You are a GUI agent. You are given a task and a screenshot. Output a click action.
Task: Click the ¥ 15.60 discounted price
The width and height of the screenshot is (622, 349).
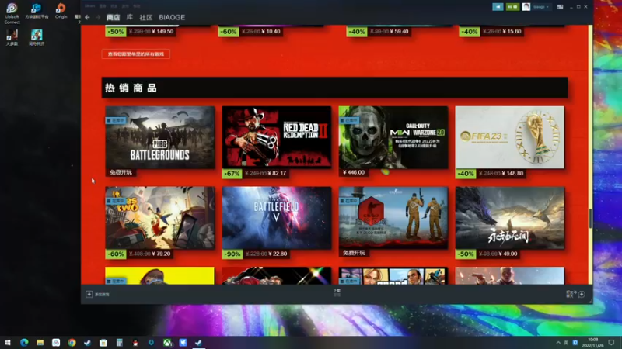pos(512,31)
